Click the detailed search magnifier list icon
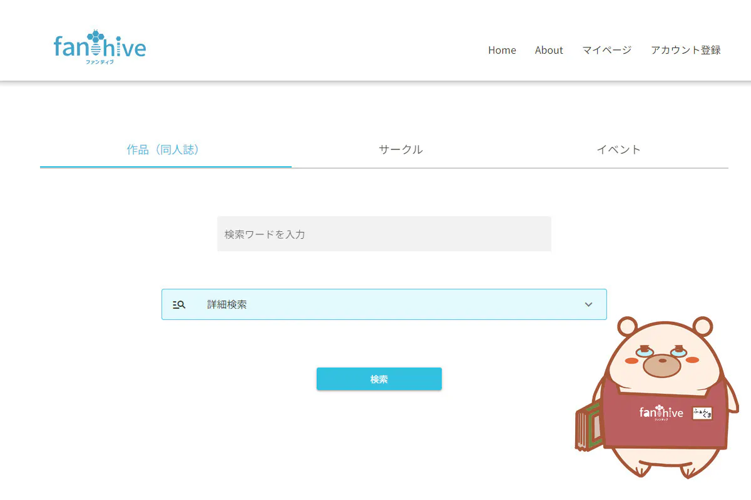Image resolution: width=751 pixels, height=500 pixels. coord(179,305)
